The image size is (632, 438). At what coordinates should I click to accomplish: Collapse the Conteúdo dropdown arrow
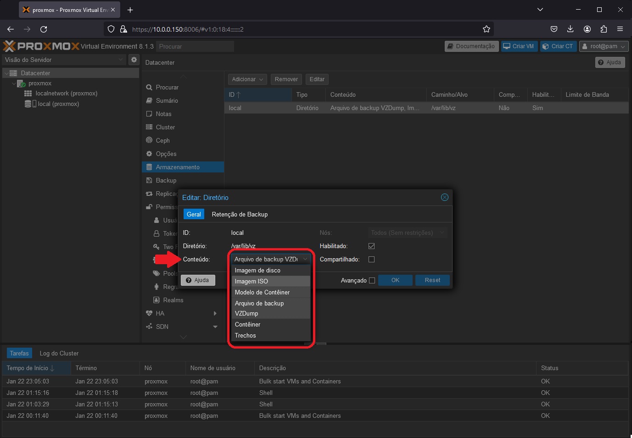305,259
